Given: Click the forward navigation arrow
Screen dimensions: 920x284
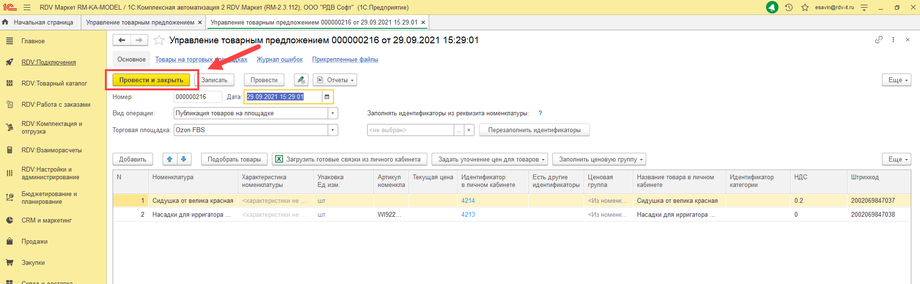Looking at the screenshot, I should tap(139, 40).
